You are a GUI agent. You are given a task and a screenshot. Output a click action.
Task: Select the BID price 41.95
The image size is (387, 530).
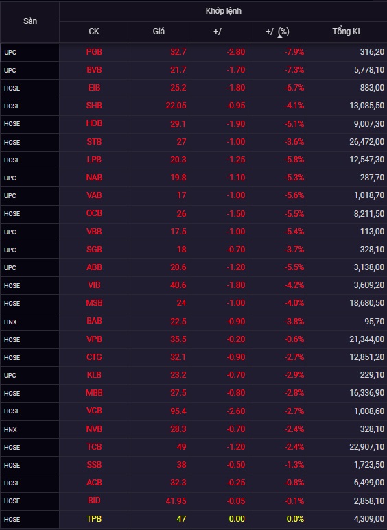[176, 501]
